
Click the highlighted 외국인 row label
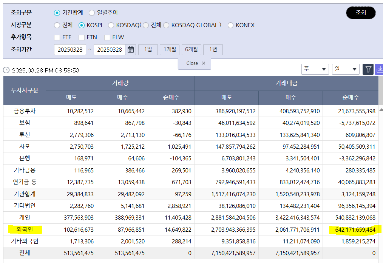click(x=25, y=229)
